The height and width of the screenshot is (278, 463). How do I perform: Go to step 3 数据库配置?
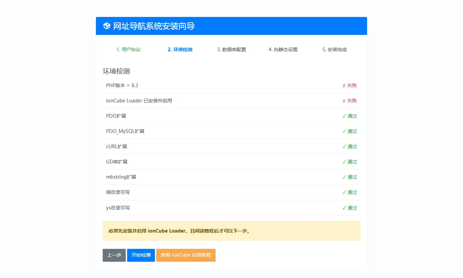click(x=231, y=49)
